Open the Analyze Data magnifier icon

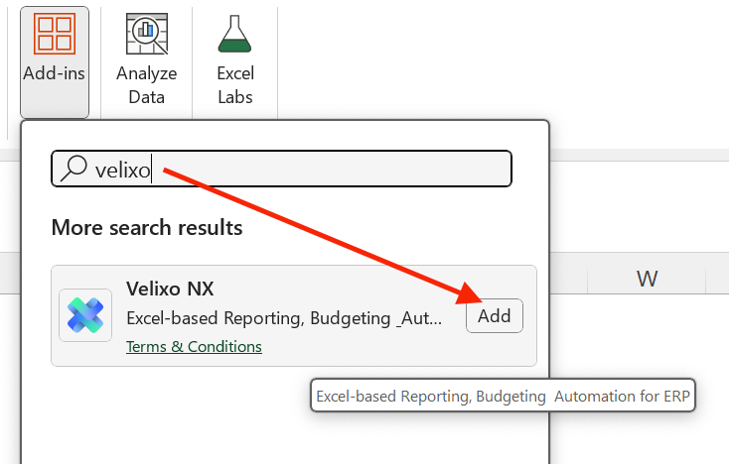(147, 34)
